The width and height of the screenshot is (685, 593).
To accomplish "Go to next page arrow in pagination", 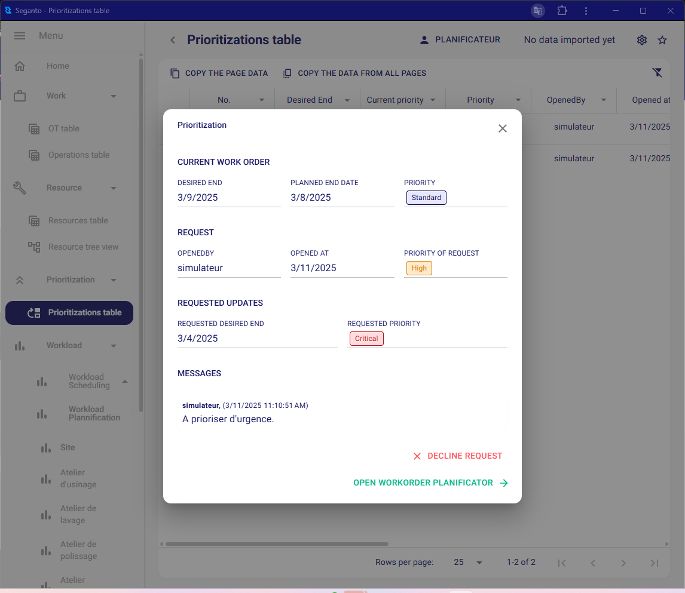I will 623,563.
